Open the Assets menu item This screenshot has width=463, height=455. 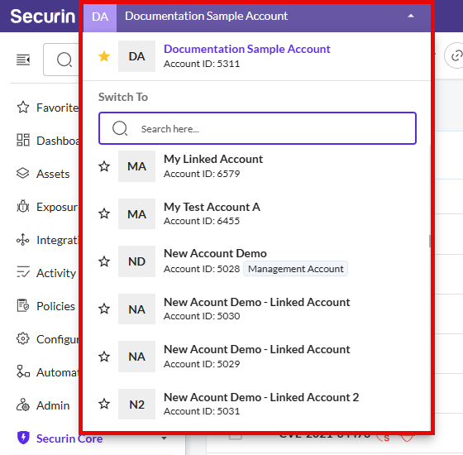point(53,174)
